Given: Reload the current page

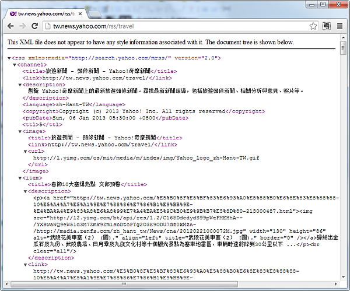Looking at the screenshot, I should click(x=34, y=26).
